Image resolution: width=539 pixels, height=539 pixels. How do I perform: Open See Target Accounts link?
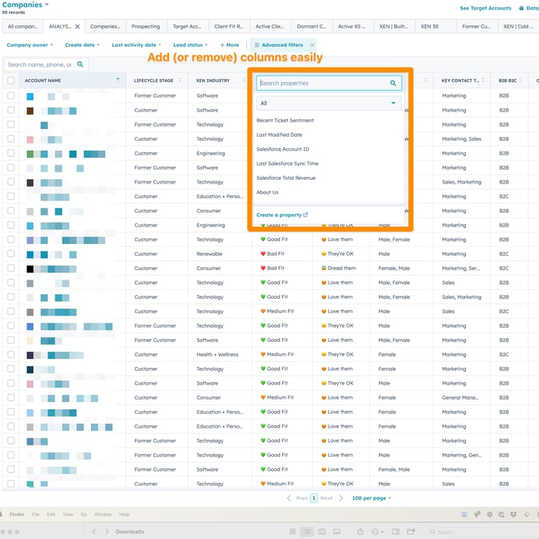pyautogui.click(x=485, y=8)
